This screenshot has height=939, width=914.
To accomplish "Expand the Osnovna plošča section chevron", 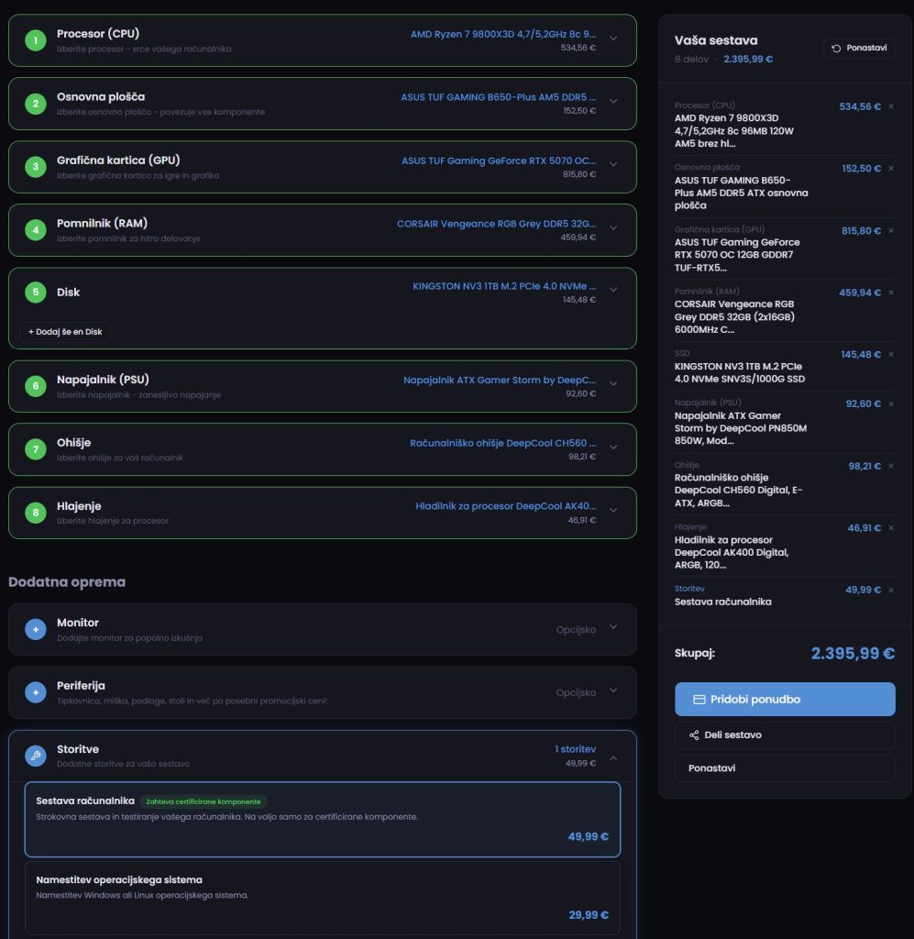I will pos(613,101).
